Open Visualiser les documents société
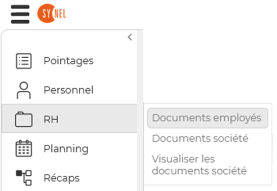Image resolution: width=277 pixels, height=191 pixels. [199, 165]
